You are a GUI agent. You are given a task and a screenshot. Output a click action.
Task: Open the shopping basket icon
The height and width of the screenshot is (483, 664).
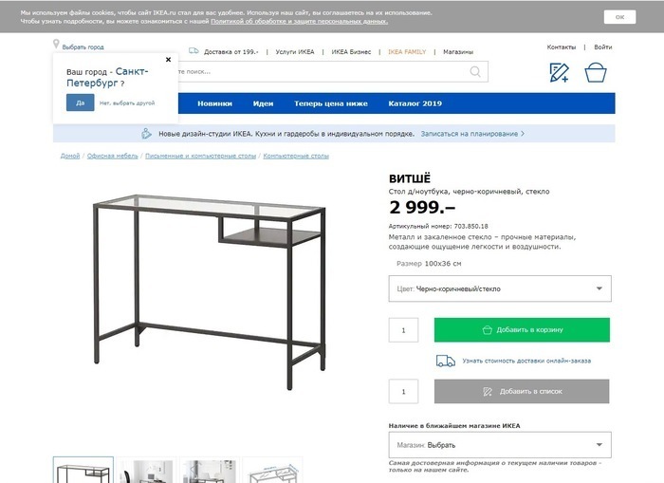tap(596, 72)
